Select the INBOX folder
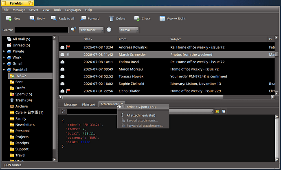The image size is (281, 170). click(30, 76)
